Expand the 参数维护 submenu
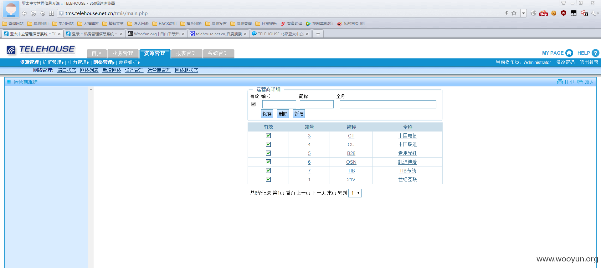Image resolution: width=601 pixels, height=268 pixels. coord(129,62)
